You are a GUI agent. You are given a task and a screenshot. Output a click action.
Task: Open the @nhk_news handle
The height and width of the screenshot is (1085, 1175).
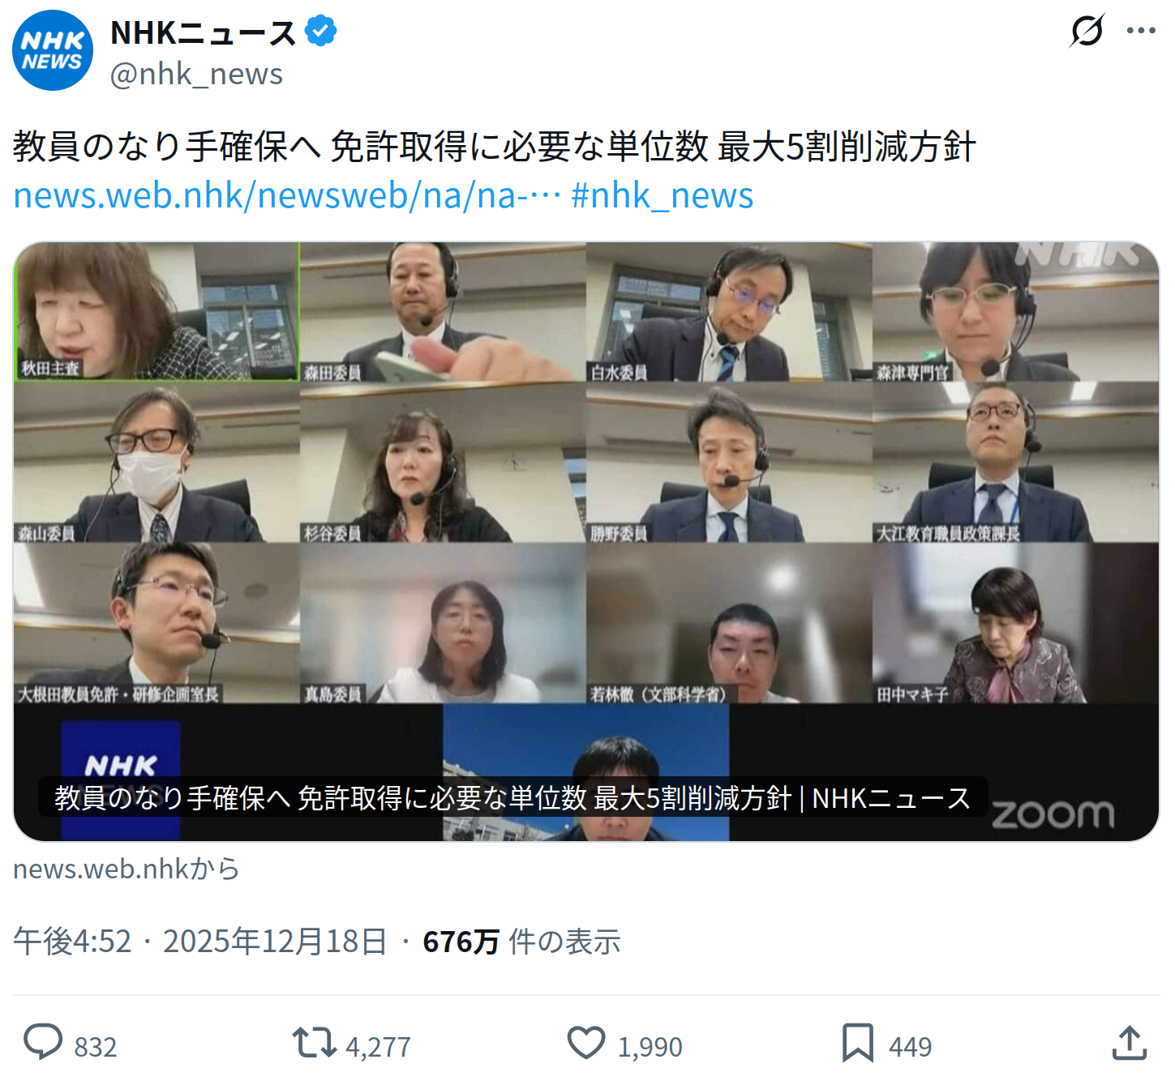196,74
